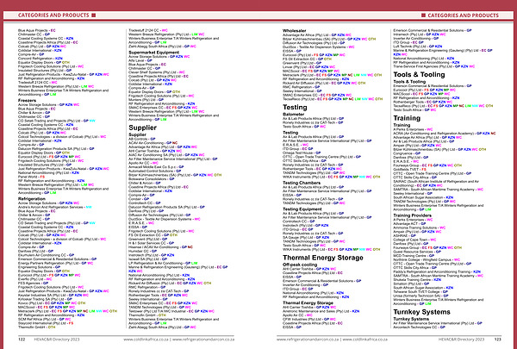Click the 'Panel World - FS' entry
Image resolution: width=517 pixels, height=349 pixels.
[x=31, y=177]
